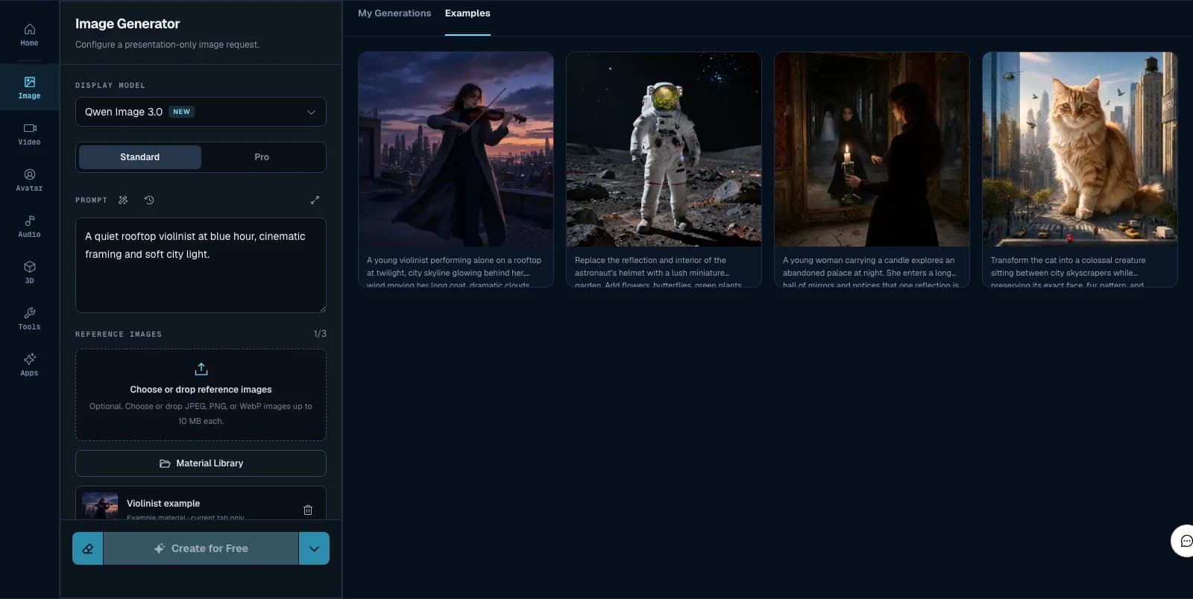Open the Apps section in sidebar
Screen dimensions: 1193x599
tap(29, 365)
